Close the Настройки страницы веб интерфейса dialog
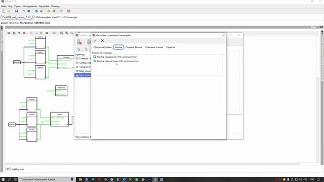This screenshot has height=182, width=324. click(223, 35)
